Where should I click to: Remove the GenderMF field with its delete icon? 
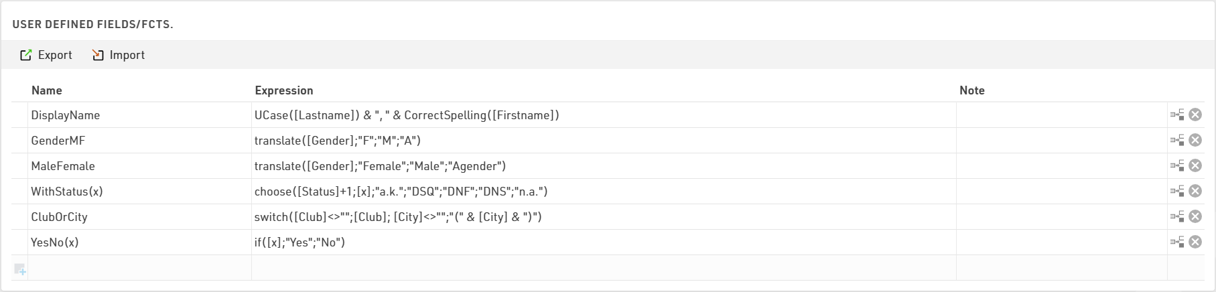pyautogui.click(x=1195, y=141)
